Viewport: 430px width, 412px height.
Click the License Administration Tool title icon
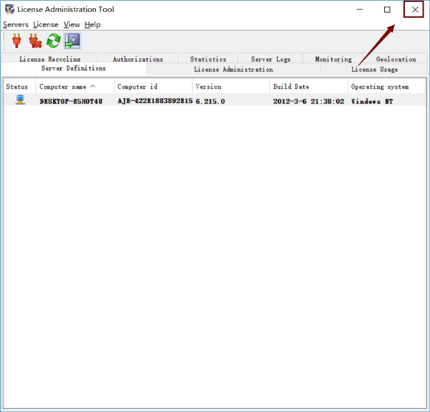(x=9, y=9)
